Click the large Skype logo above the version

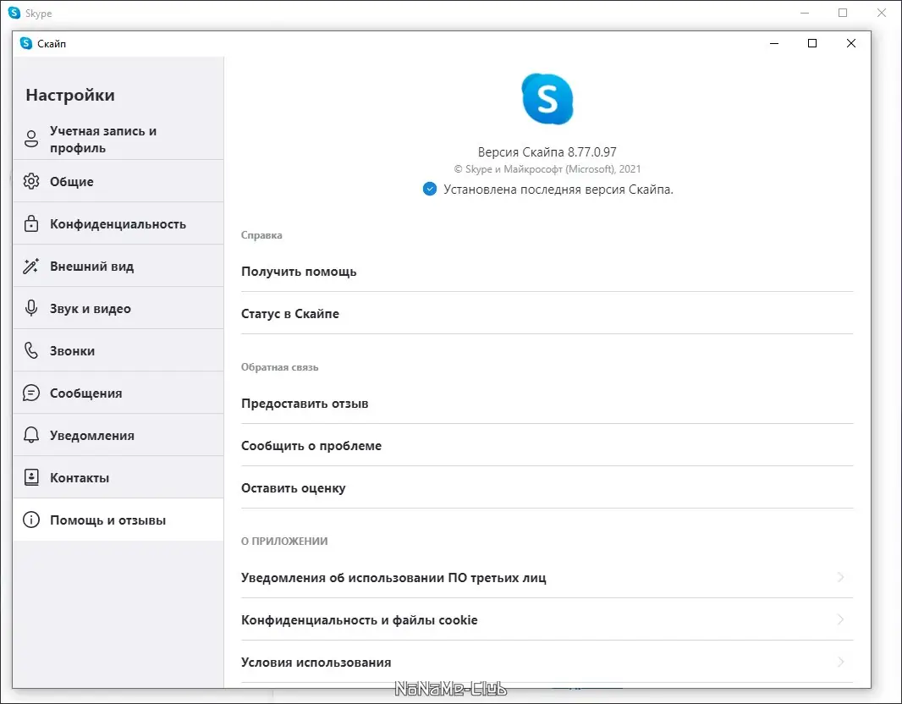tap(547, 99)
